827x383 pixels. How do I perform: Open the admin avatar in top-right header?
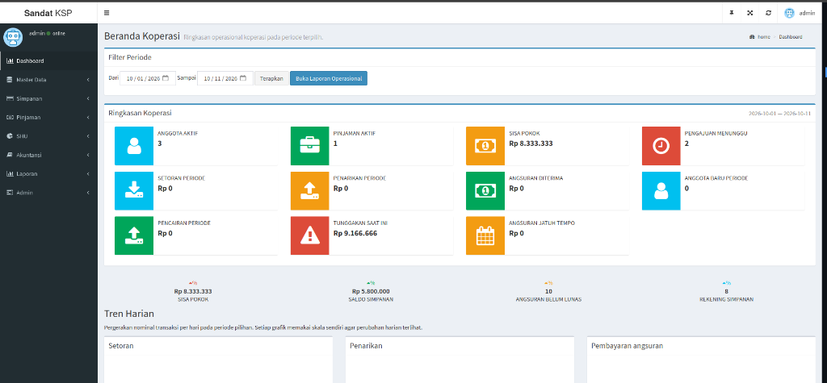[x=789, y=13]
